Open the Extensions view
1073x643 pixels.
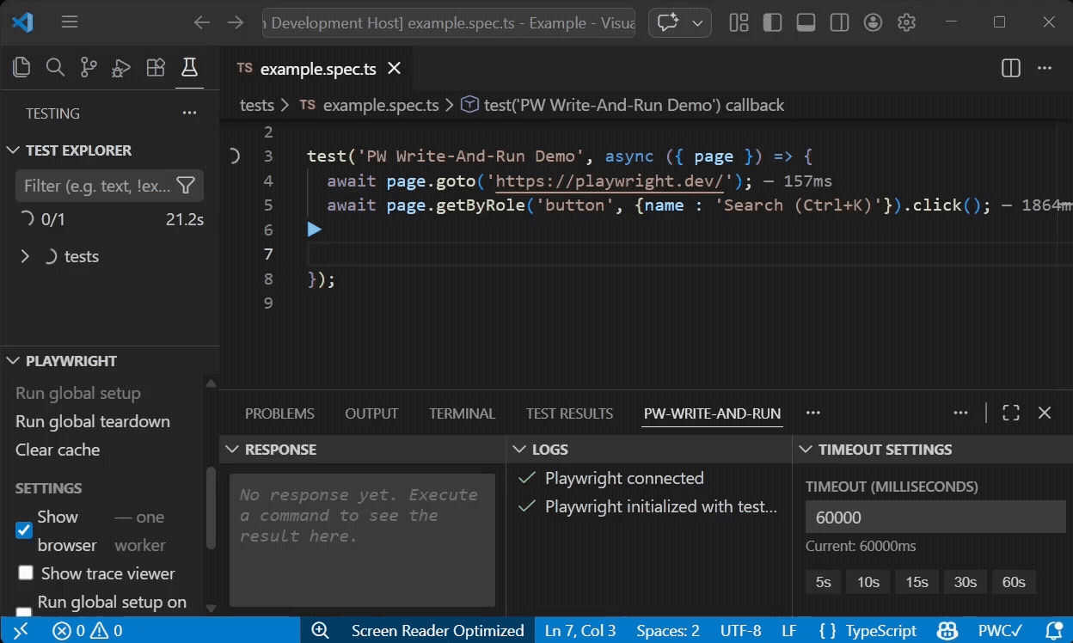[156, 66]
